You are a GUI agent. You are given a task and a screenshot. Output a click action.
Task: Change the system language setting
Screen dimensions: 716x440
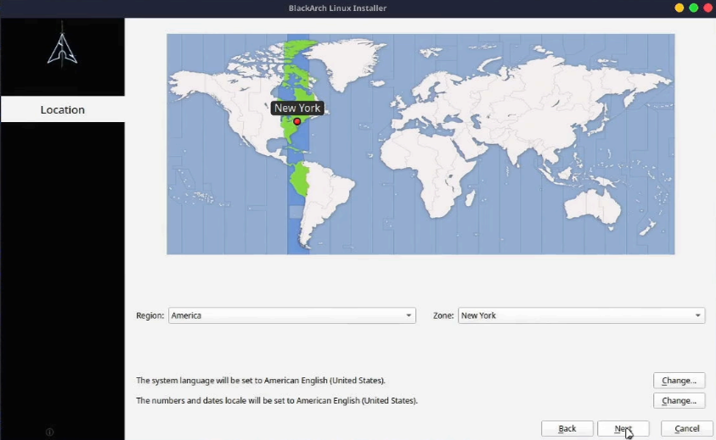(x=679, y=381)
